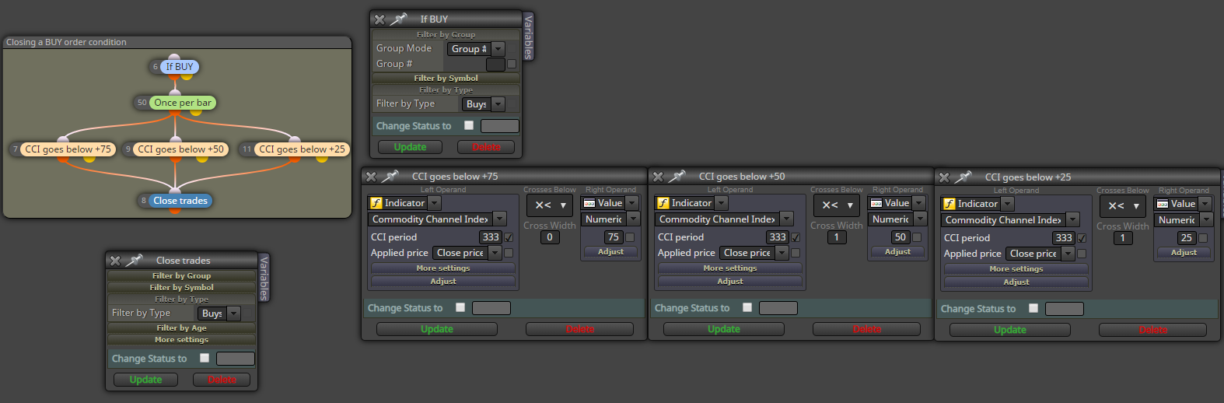1224x403 pixels.
Task: Click the function icon beside Indicator in the +75 panel
Action: click(376, 203)
